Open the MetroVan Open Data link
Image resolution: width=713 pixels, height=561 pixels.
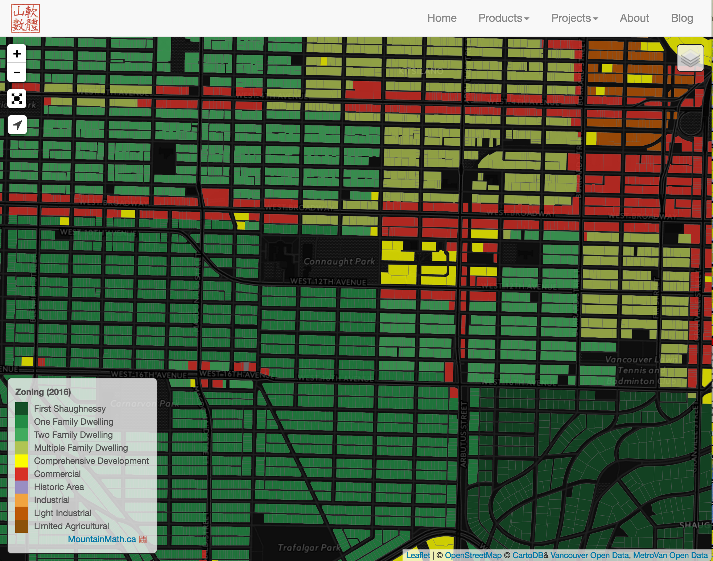click(670, 555)
